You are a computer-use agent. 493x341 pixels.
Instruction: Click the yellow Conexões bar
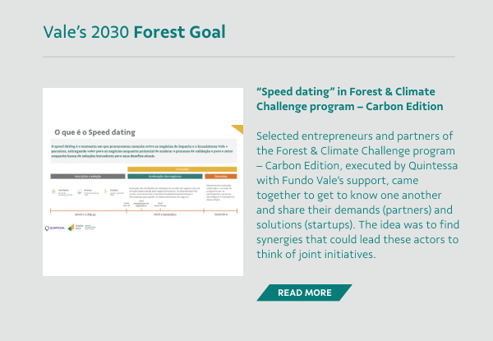182,169
